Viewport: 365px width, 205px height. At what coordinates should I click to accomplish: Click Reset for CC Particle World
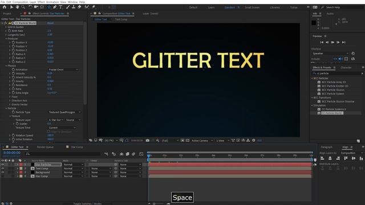point(50,23)
